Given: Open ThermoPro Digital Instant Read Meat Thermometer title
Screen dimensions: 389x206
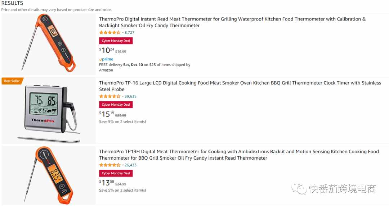Looking at the screenshot, I should tap(232, 22).
